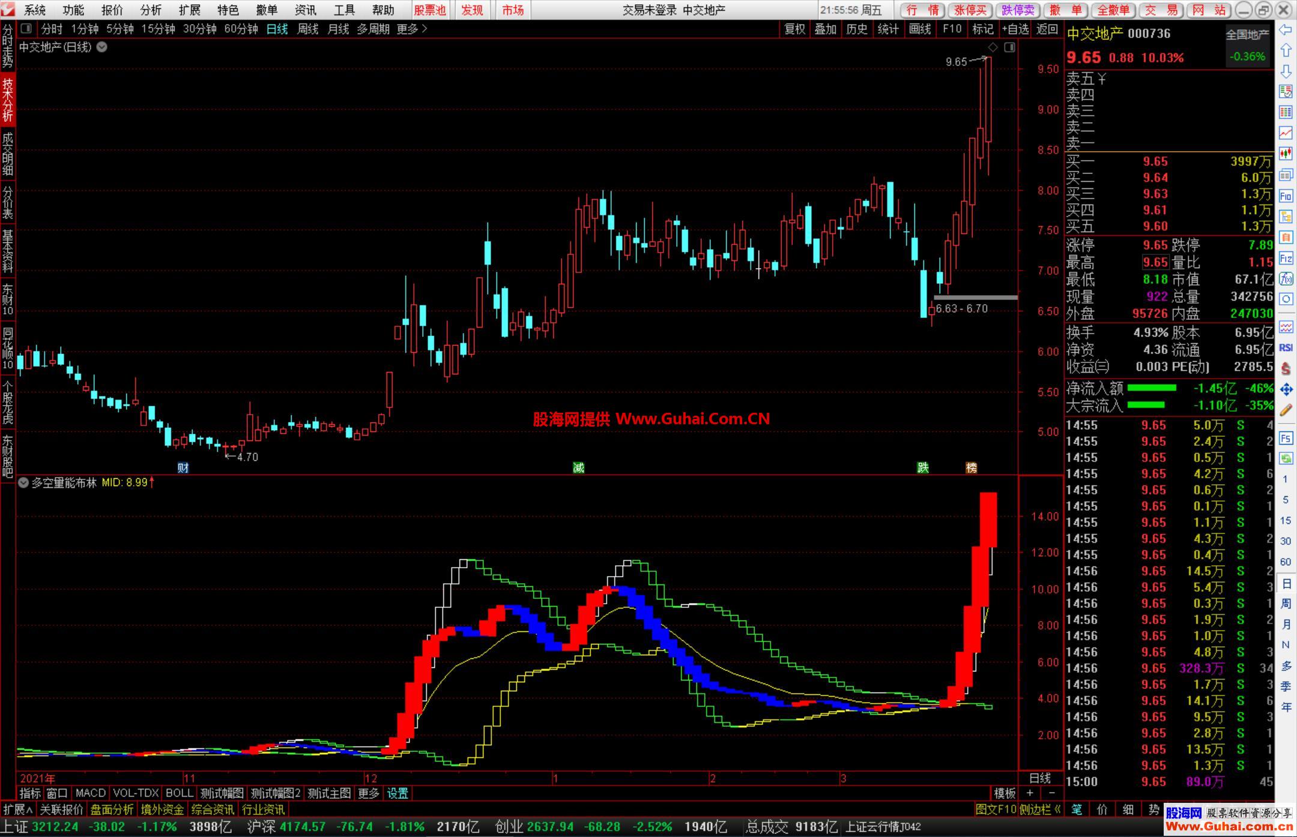Switch chart to 1分钟 period

coord(85,29)
